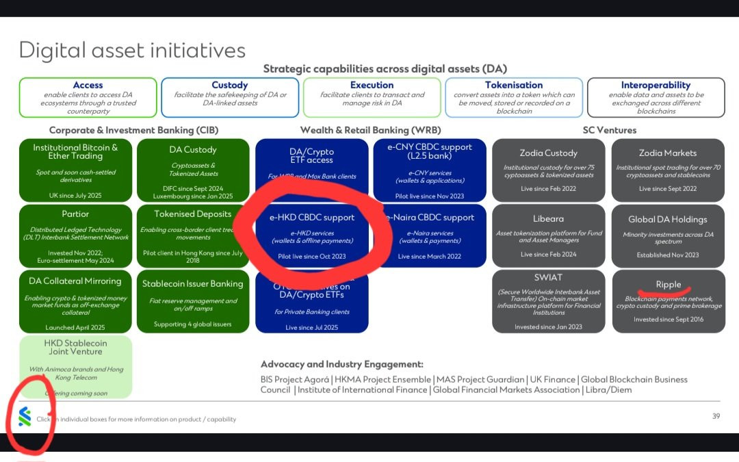Select the SWIAT box
The width and height of the screenshot is (739, 462).
(549, 301)
